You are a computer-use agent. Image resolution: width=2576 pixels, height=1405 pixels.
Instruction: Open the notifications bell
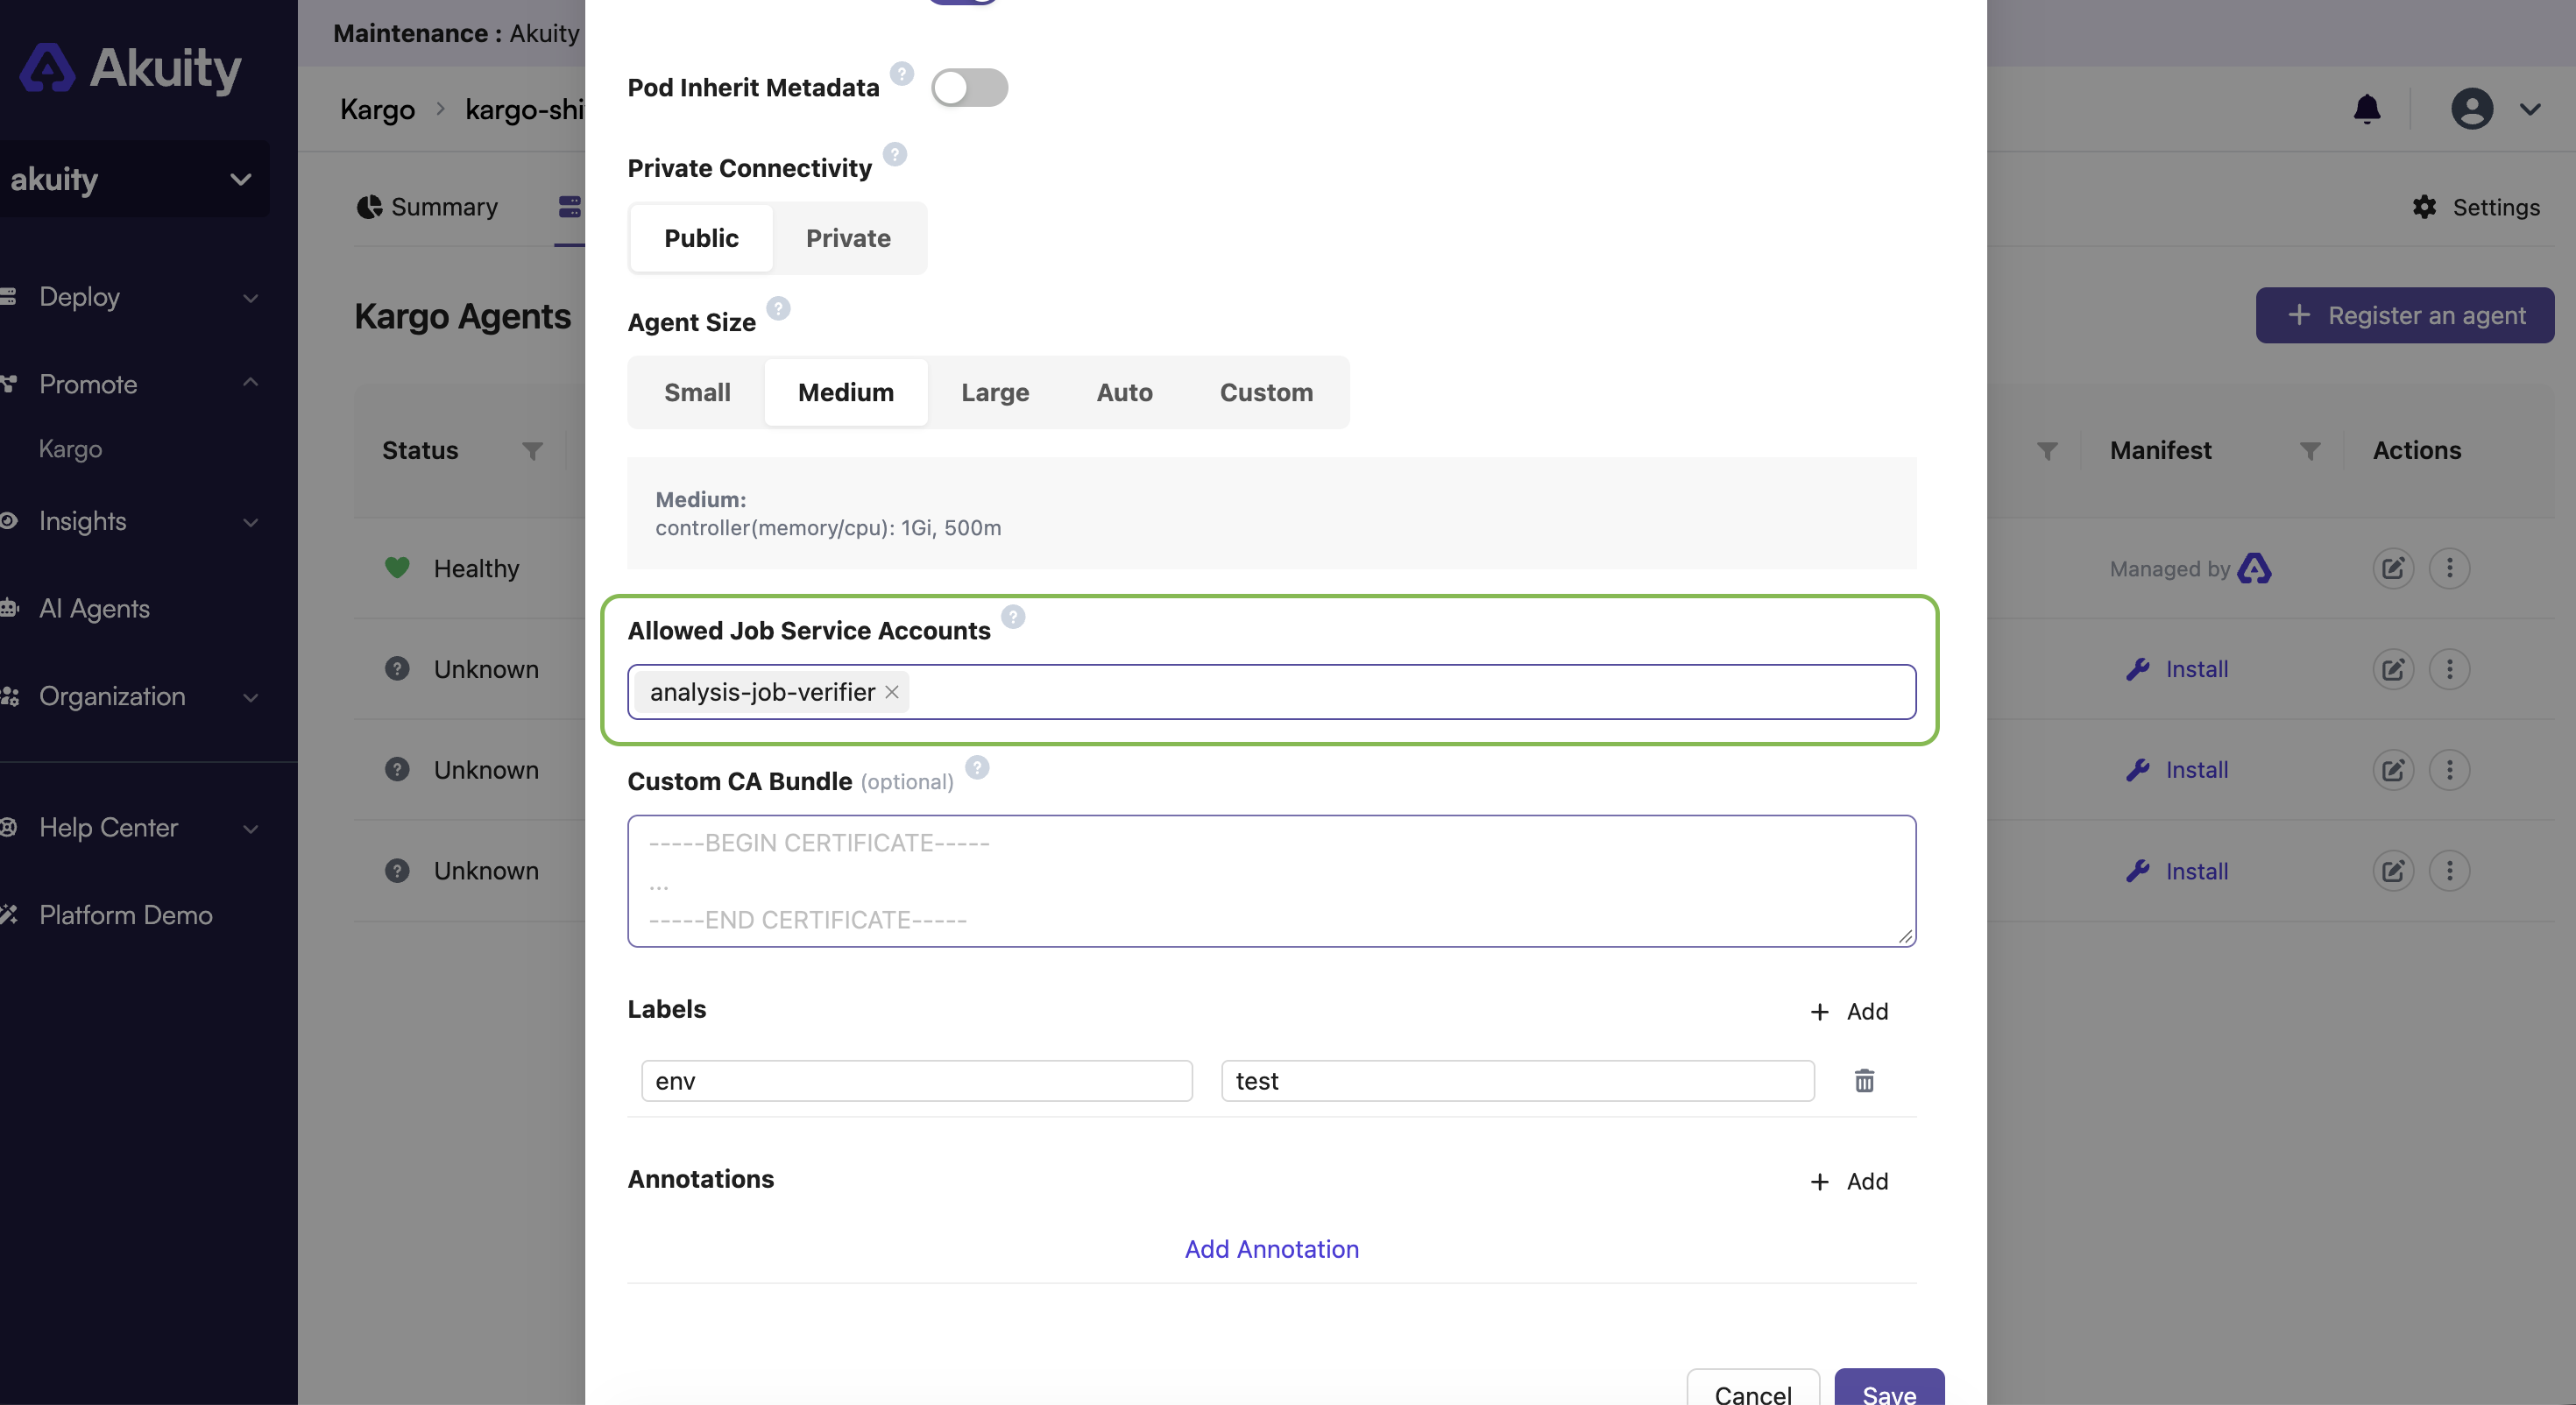[x=2367, y=108]
